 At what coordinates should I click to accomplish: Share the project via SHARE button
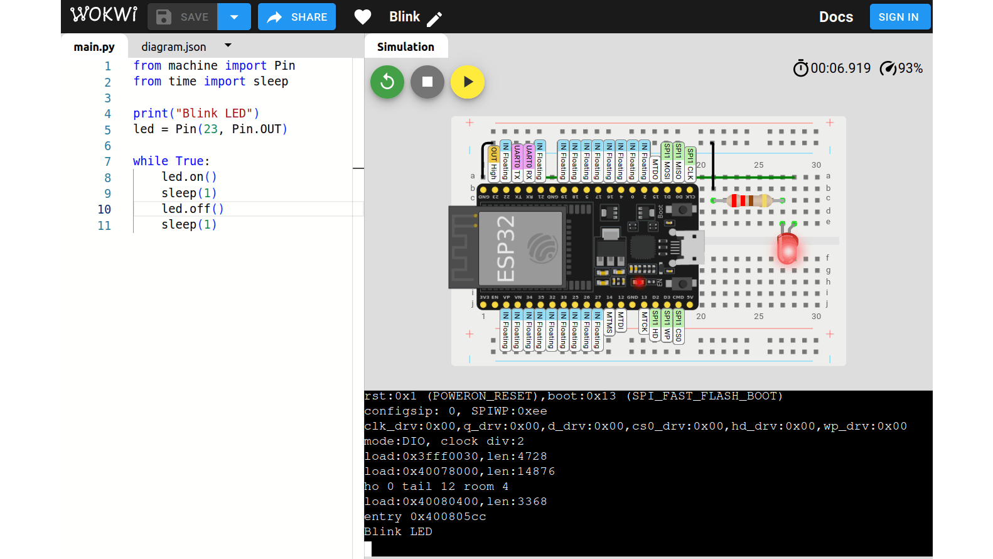tap(297, 17)
